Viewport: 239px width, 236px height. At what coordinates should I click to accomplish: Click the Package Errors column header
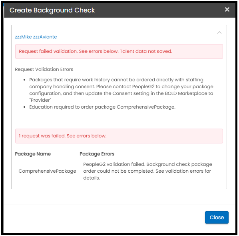click(x=97, y=154)
